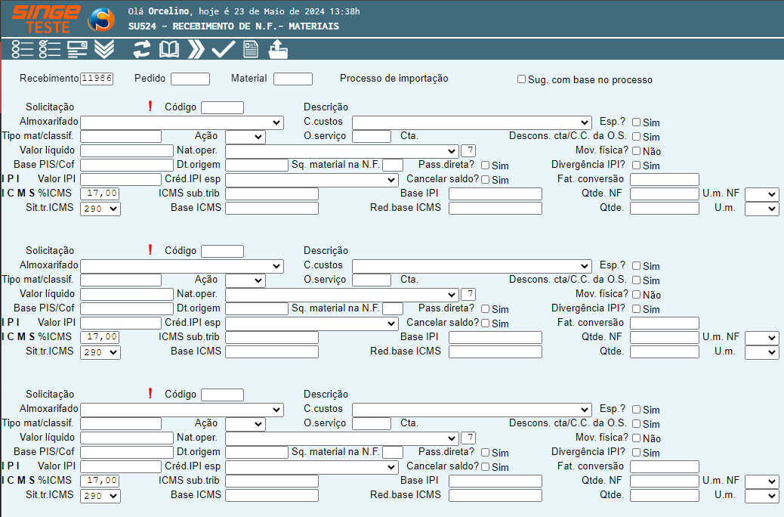Click the refresh arrows toolbar icon

pos(142,50)
